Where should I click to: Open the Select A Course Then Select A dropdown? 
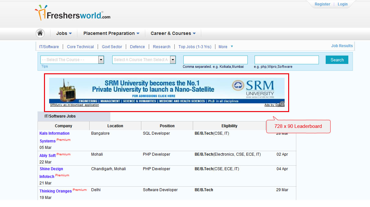tap(144, 60)
